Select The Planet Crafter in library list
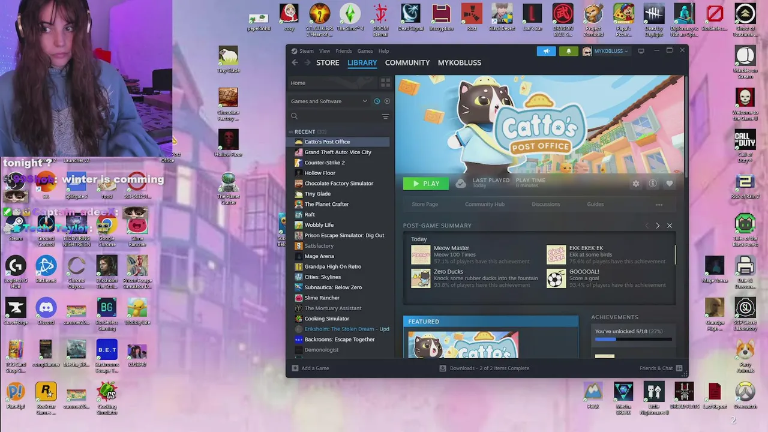This screenshot has width=768, height=432. 338,204
